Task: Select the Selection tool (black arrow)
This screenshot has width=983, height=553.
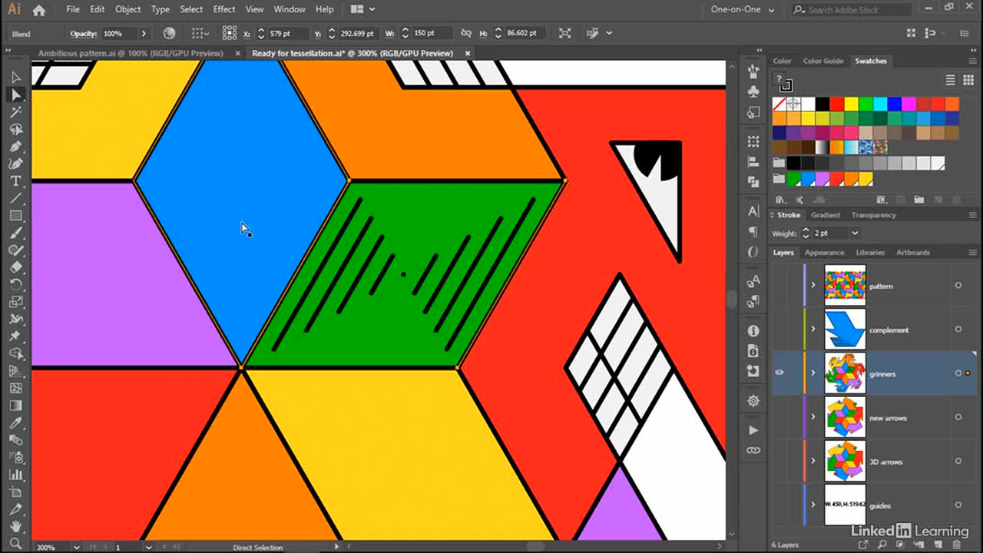Action: 15,77
